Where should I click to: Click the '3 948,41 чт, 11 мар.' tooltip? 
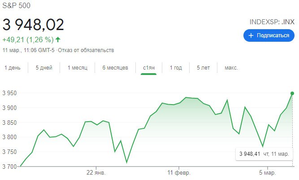(264, 154)
